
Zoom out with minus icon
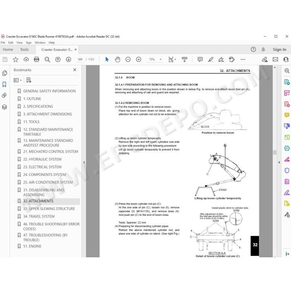pyautogui.click(x=128, y=59)
